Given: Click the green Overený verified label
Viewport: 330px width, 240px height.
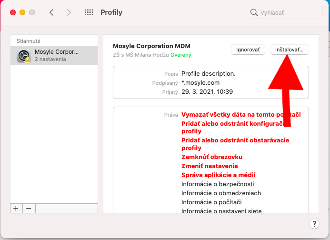Looking at the screenshot, I should click(181, 55).
